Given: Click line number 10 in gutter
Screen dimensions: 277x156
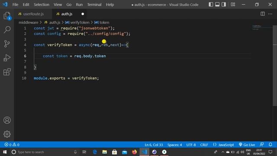Looking at the screenshot, I should [24, 78].
